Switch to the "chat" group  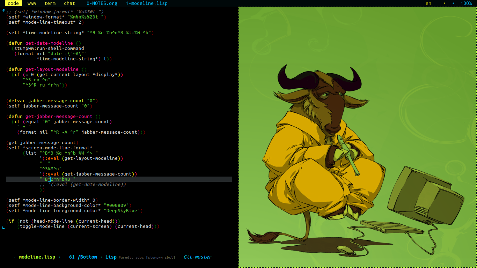[x=69, y=3]
